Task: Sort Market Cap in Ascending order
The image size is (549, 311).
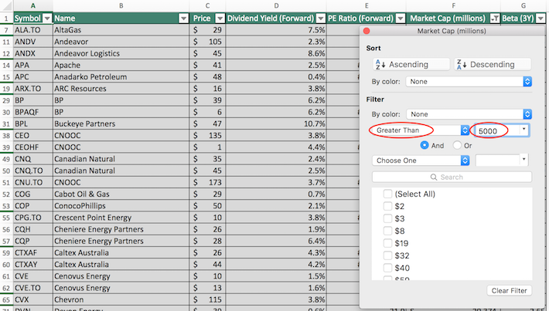Action: pyautogui.click(x=409, y=64)
